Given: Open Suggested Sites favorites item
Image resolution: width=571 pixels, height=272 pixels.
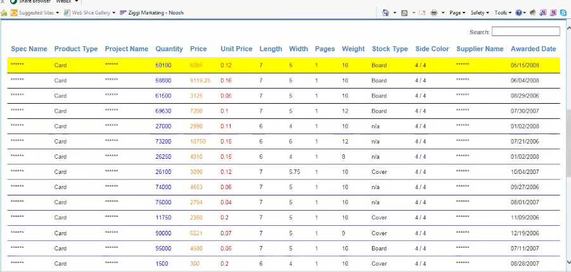Looking at the screenshot, I should pos(35,12).
